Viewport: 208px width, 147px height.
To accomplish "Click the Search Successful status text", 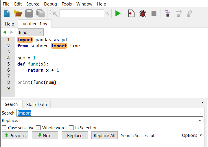I will tap(137, 136).
